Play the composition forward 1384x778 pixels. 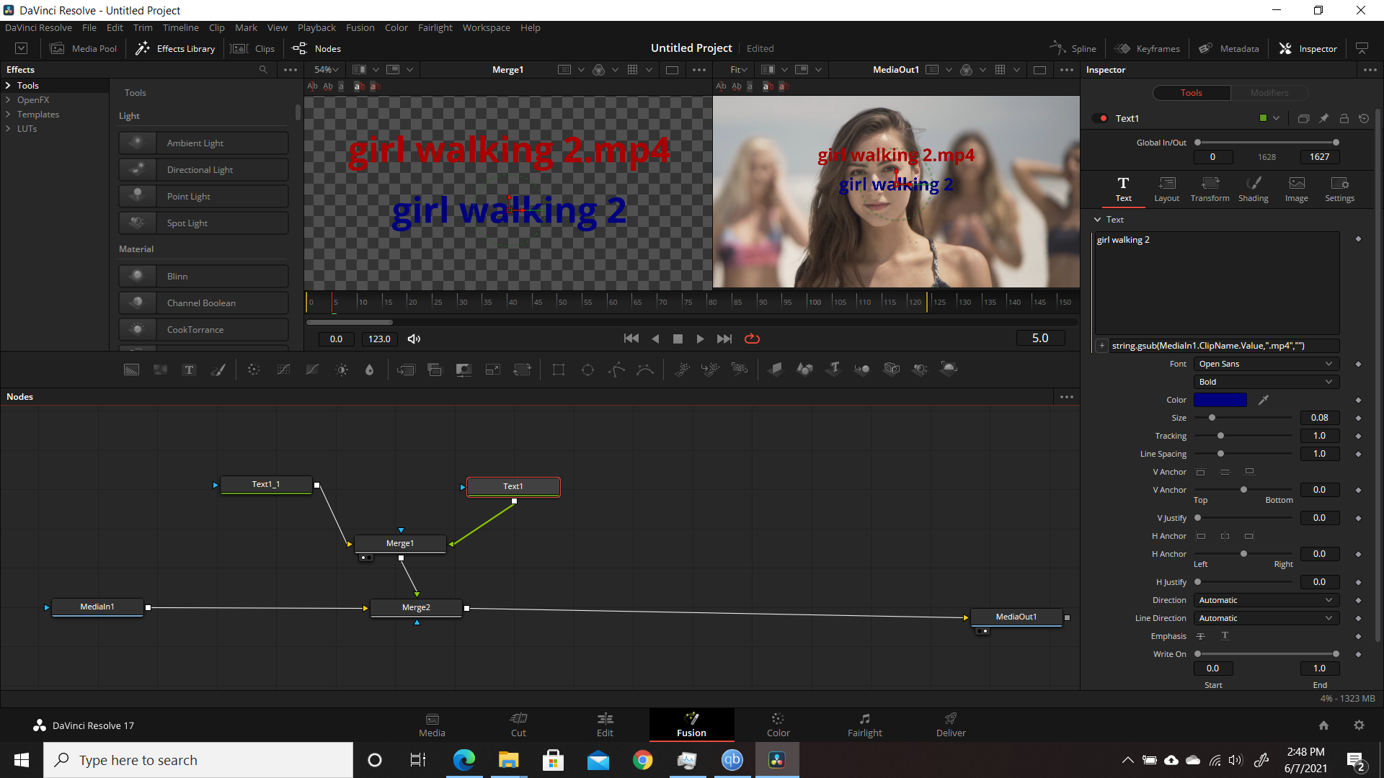pos(700,339)
